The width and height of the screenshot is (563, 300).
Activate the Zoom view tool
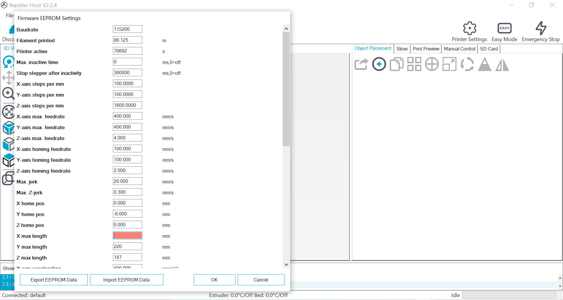[9, 93]
